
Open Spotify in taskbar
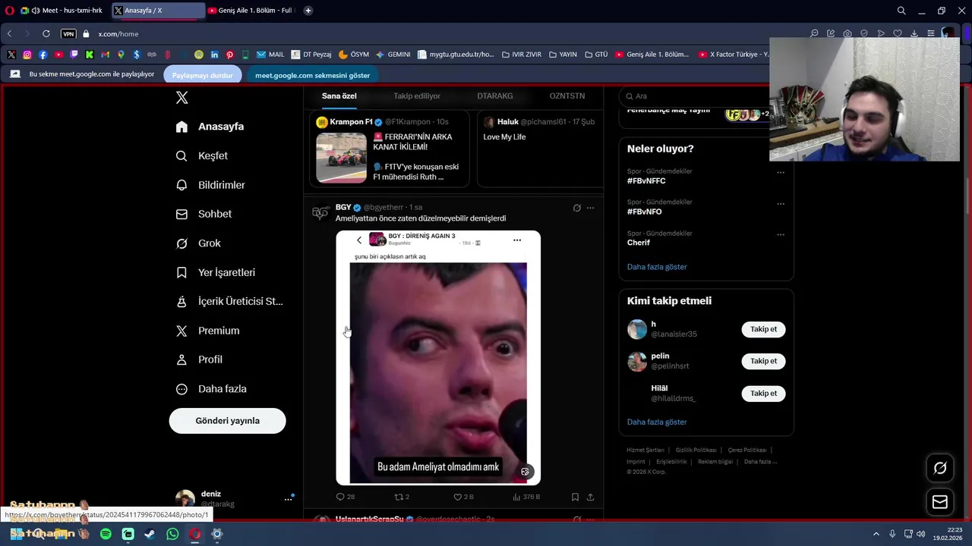coord(106,534)
